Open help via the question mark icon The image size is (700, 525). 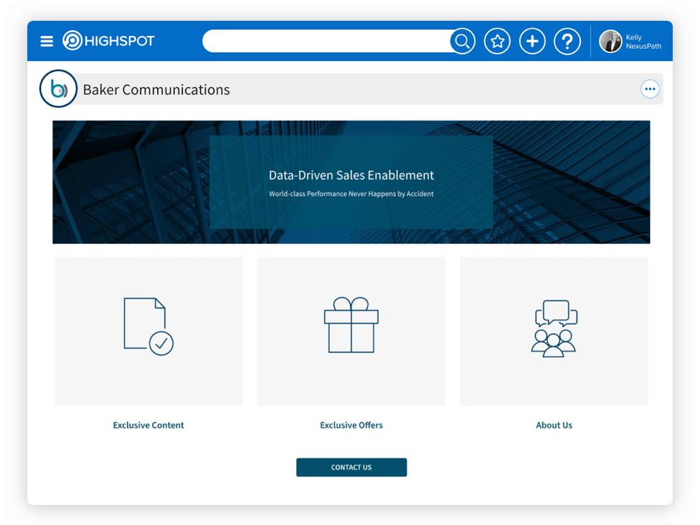[x=567, y=41]
